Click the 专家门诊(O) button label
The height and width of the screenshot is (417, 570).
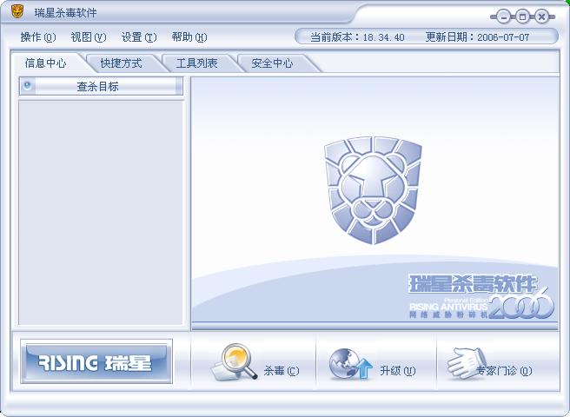[504, 371]
